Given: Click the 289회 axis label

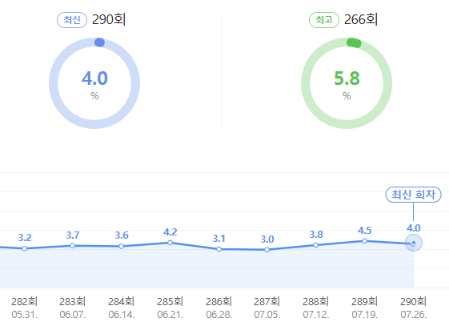Looking at the screenshot, I should [x=364, y=301].
